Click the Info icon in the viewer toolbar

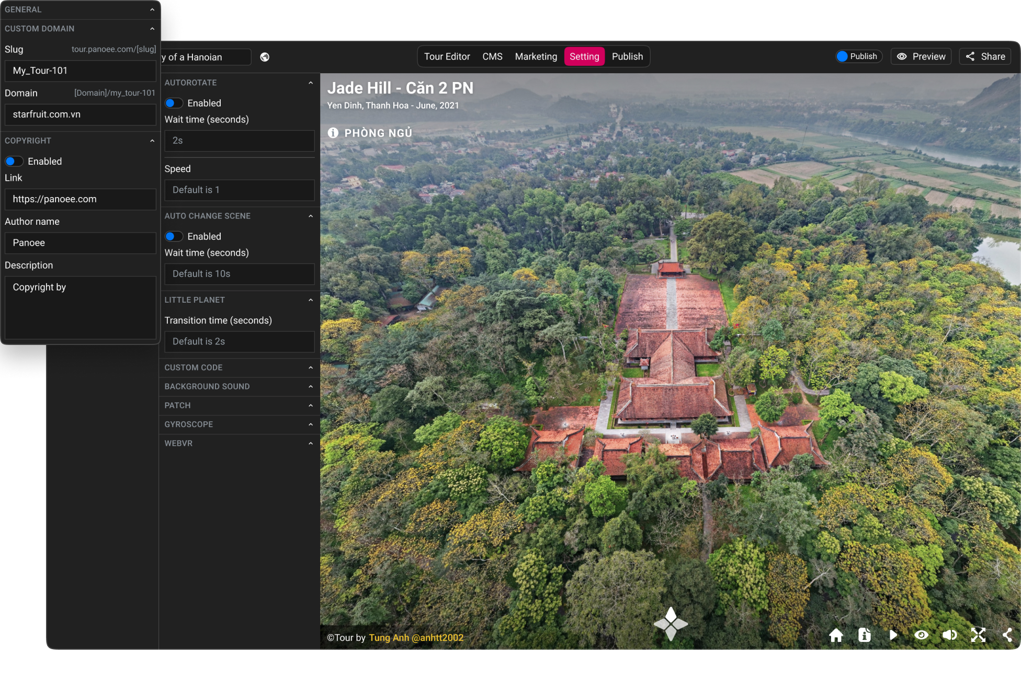pos(864,634)
